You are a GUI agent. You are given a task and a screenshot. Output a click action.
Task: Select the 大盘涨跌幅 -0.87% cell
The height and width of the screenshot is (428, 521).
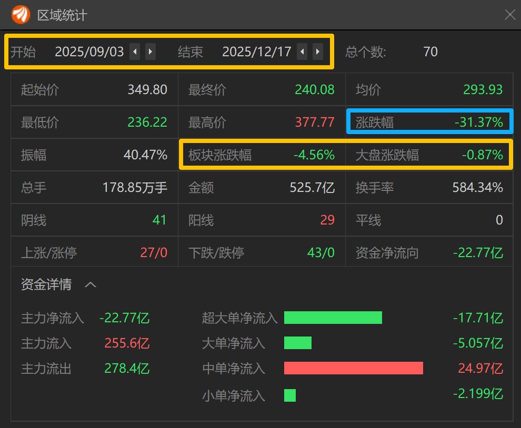click(x=429, y=155)
